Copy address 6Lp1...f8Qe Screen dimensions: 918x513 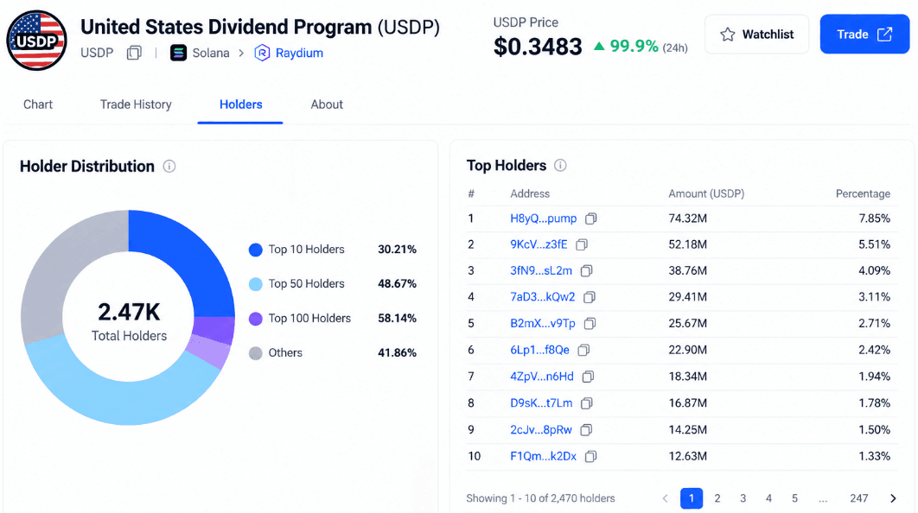(583, 350)
